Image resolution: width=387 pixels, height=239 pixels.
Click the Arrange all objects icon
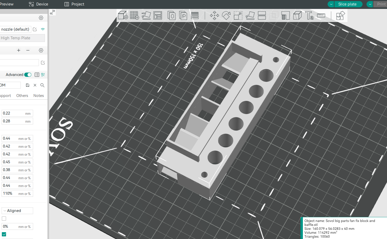pos(158,15)
